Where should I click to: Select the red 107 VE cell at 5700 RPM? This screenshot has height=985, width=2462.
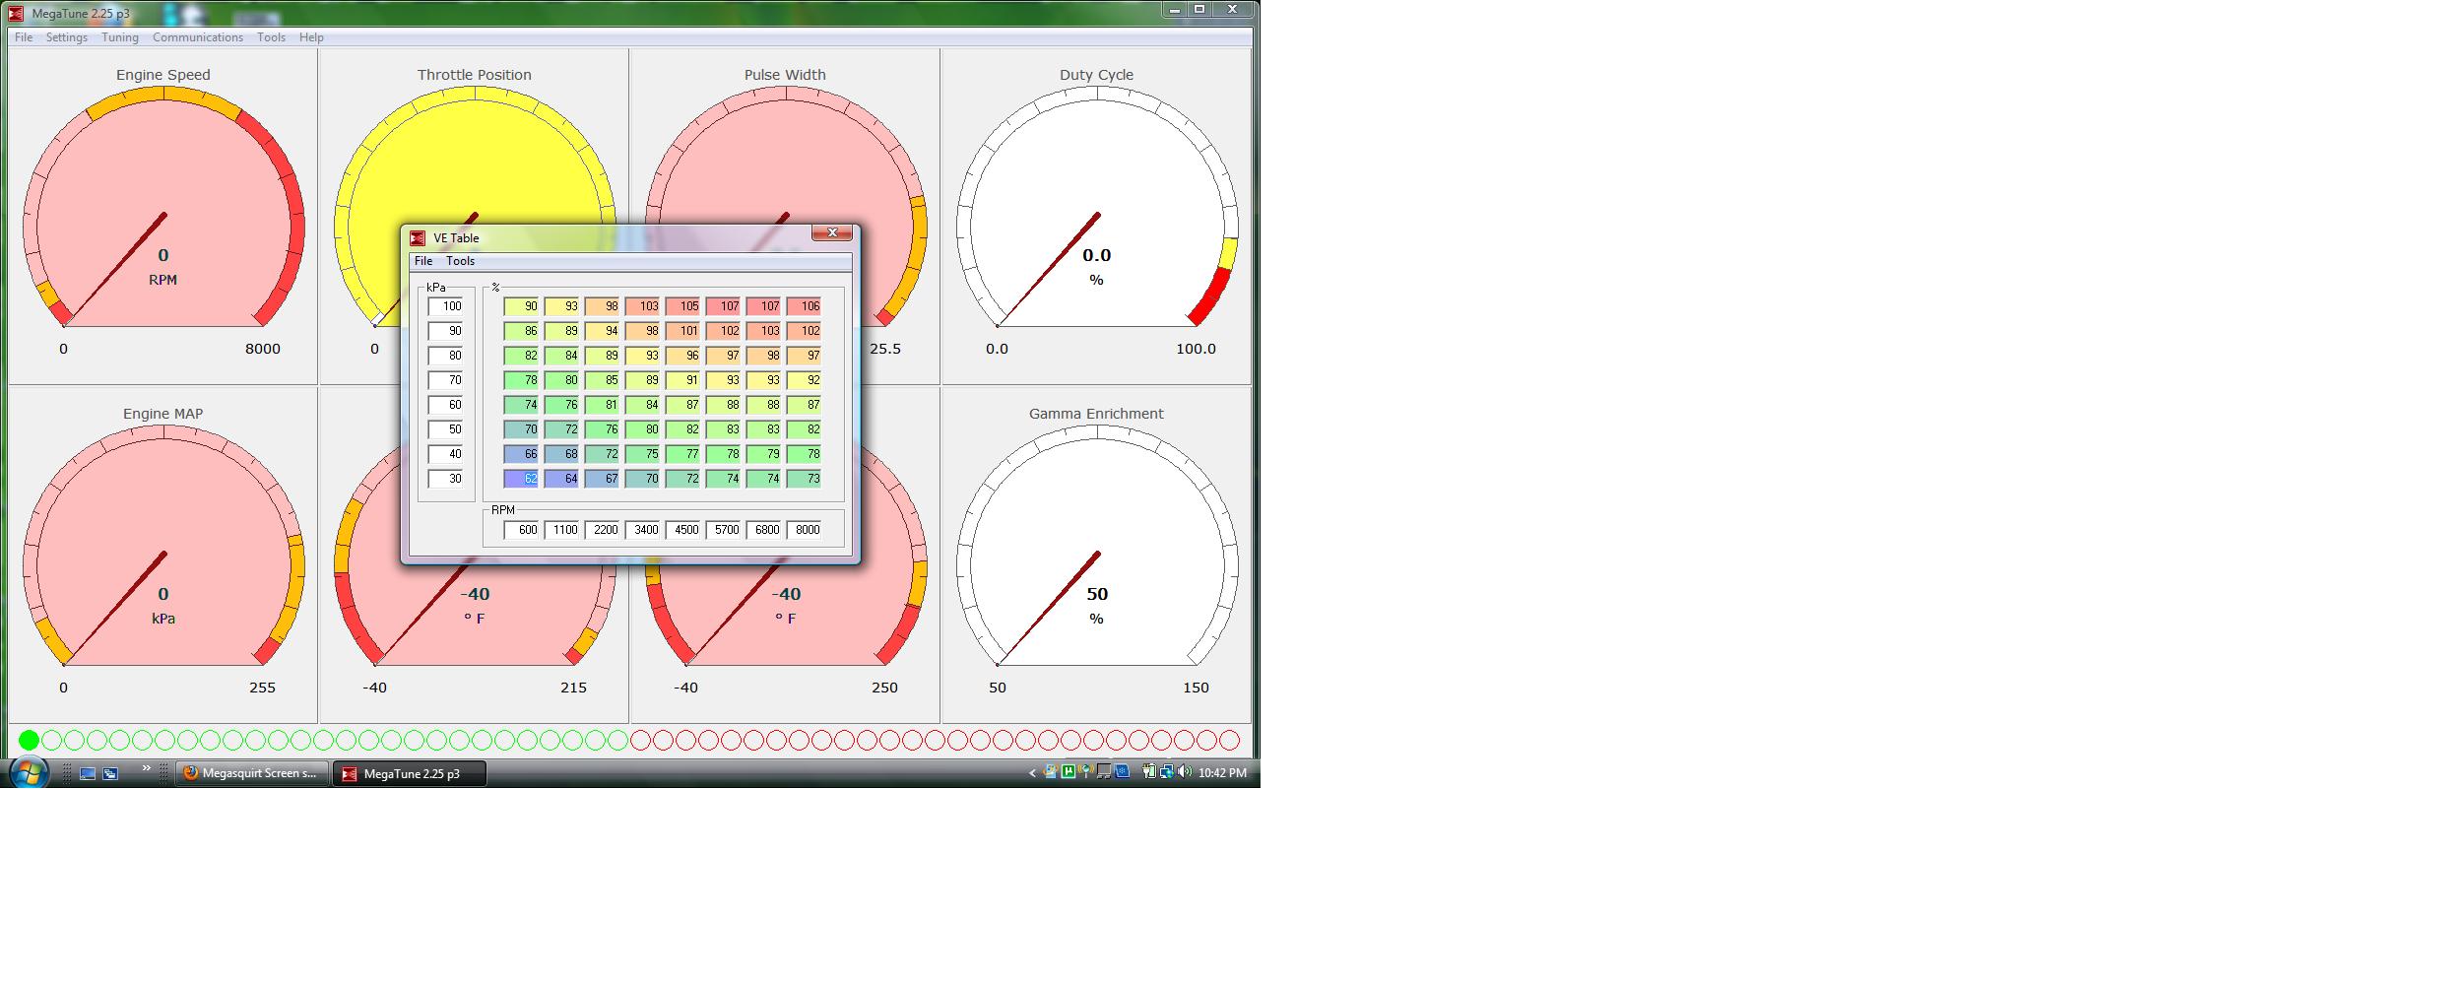point(723,306)
